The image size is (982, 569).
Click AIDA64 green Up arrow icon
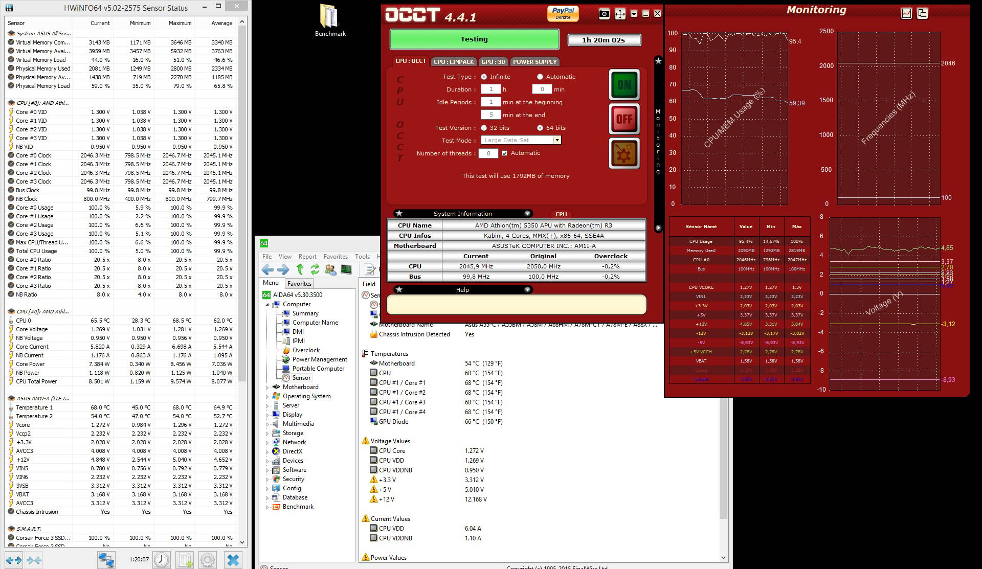click(300, 269)
